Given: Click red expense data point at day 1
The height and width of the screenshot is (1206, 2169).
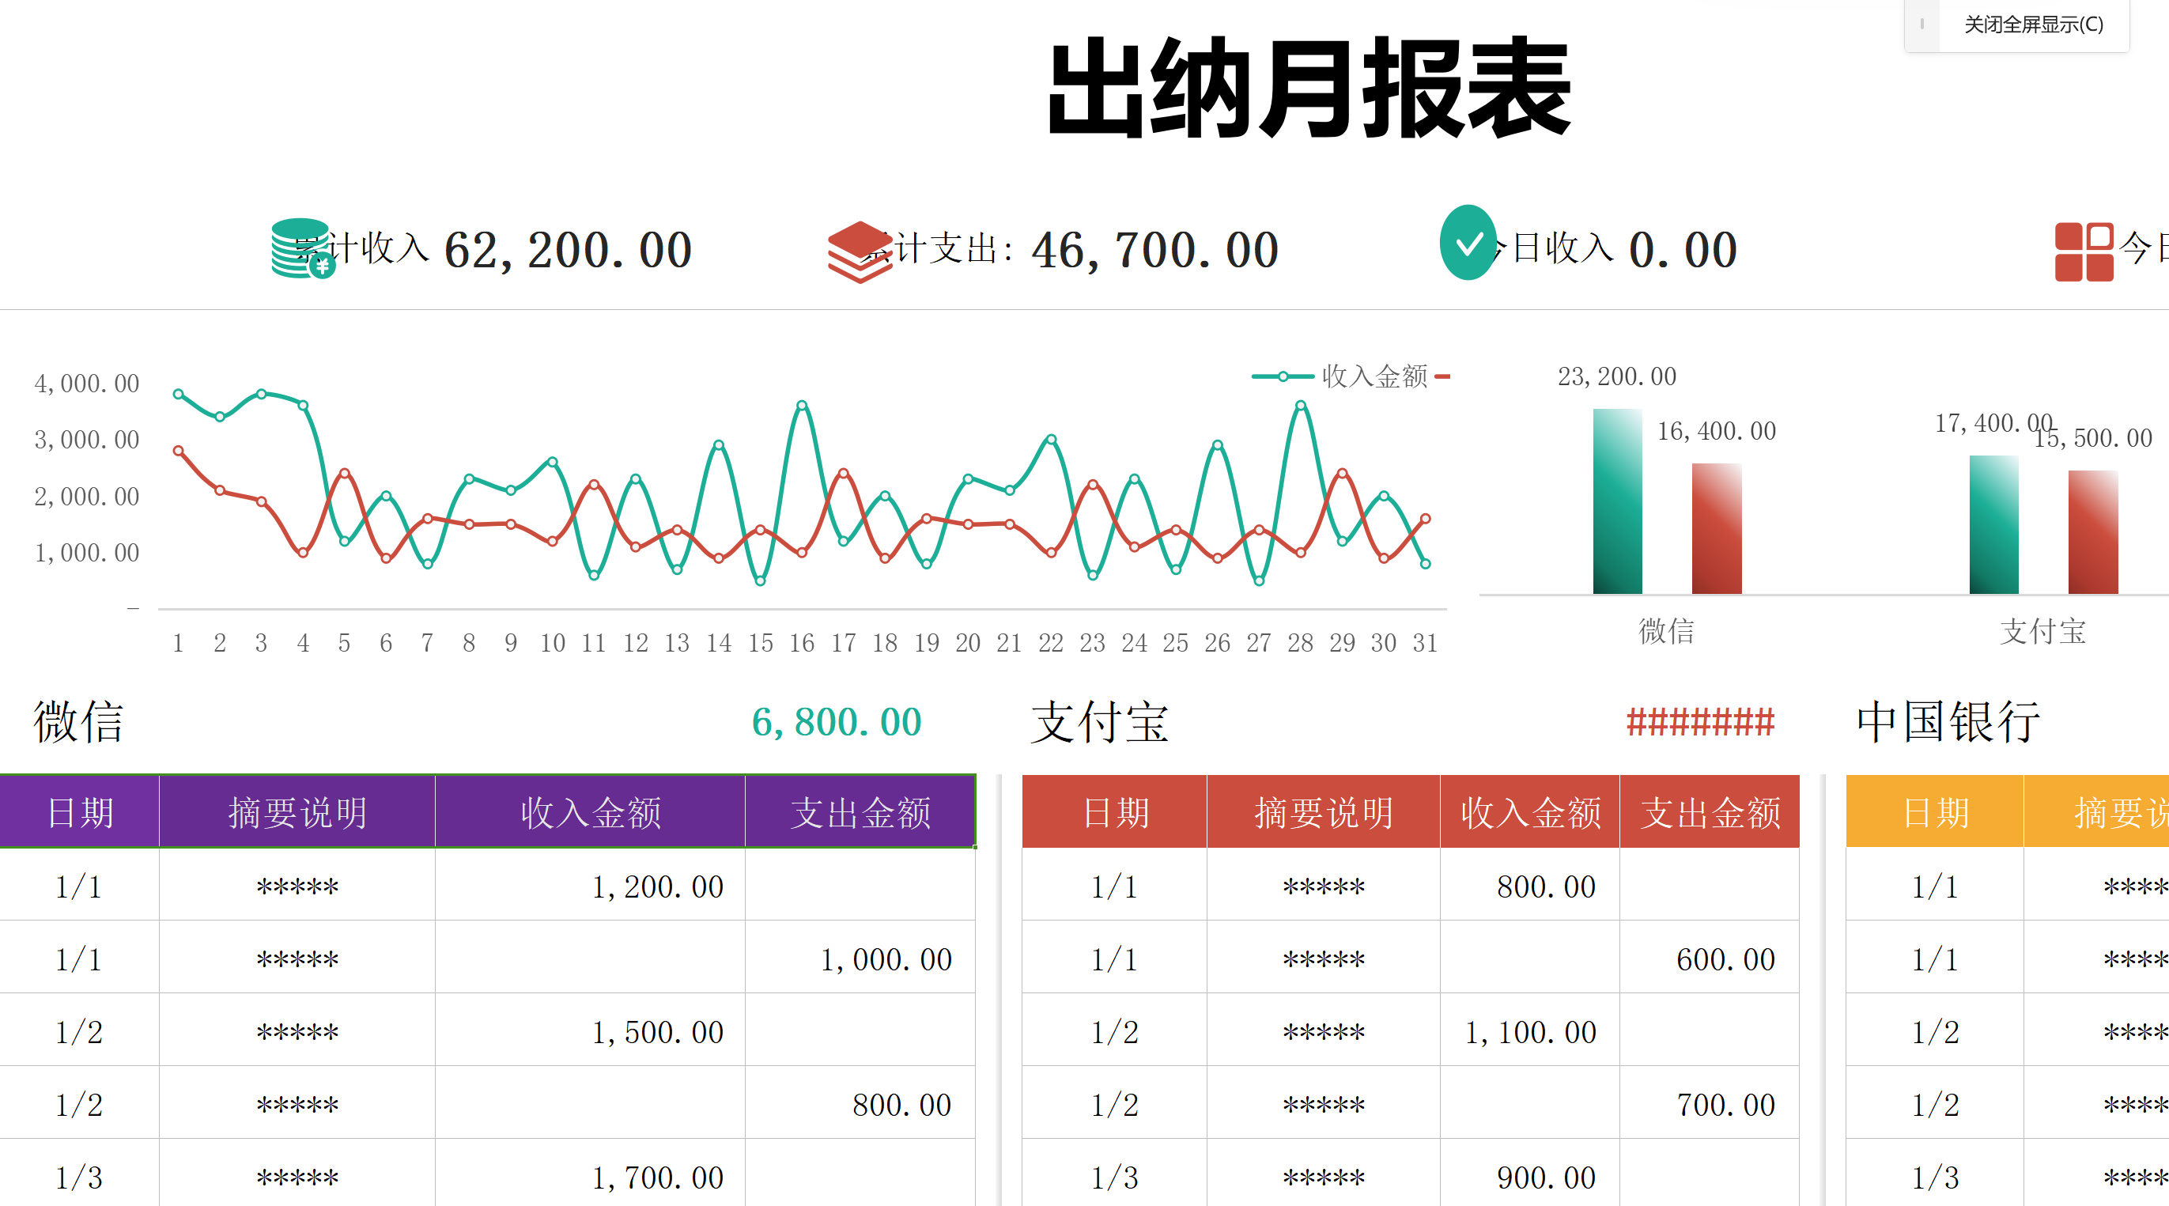Looking at the screenshot, I should 179,451.
